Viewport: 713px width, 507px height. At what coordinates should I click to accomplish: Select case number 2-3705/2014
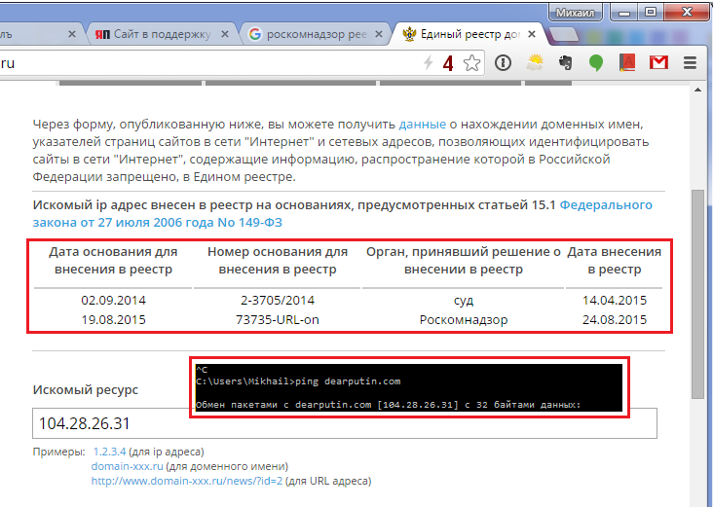tap(278, 301)
